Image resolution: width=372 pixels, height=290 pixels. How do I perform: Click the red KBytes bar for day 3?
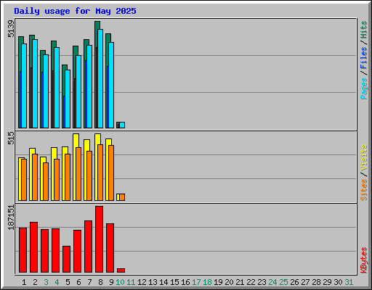(x=44, y=251)
